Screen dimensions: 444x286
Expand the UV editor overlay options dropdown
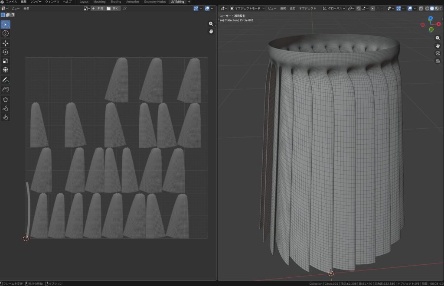pos(212,8)
